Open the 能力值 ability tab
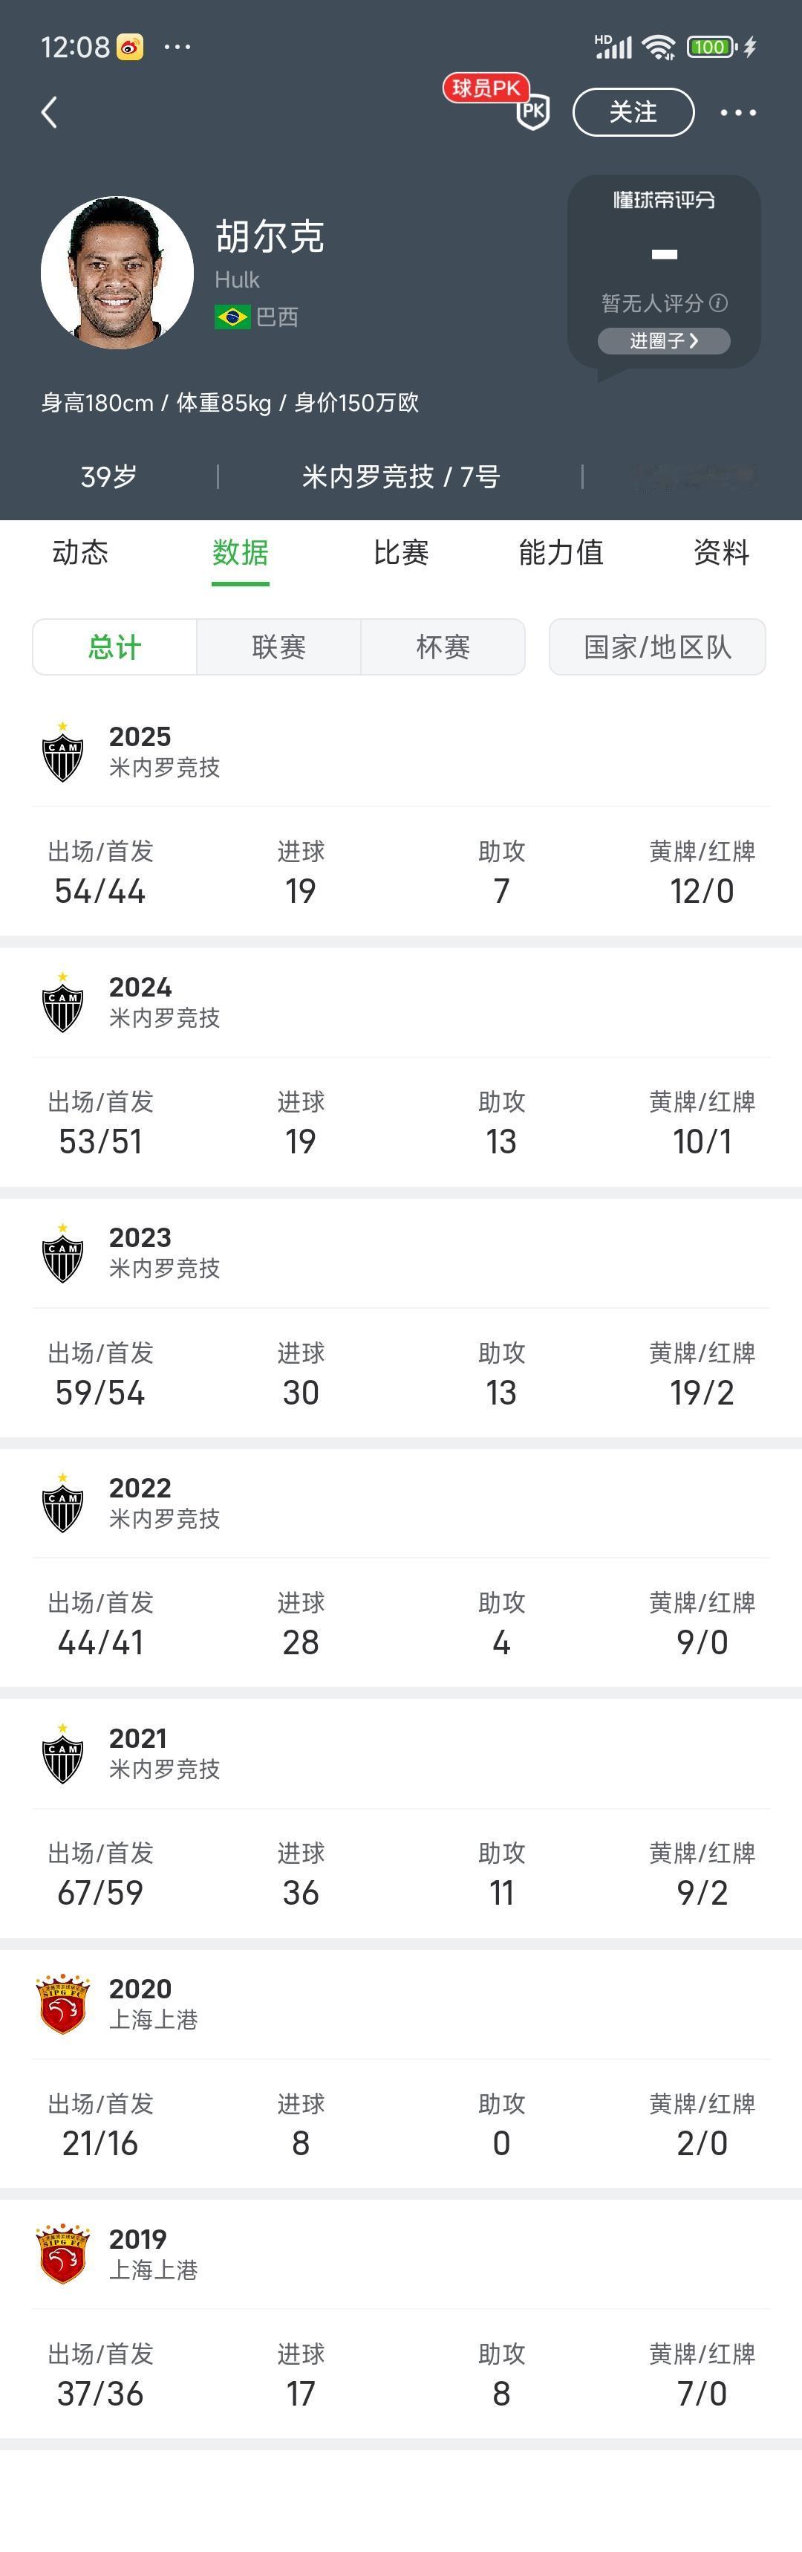This screenshot has width=802, height=2552. 561,554
